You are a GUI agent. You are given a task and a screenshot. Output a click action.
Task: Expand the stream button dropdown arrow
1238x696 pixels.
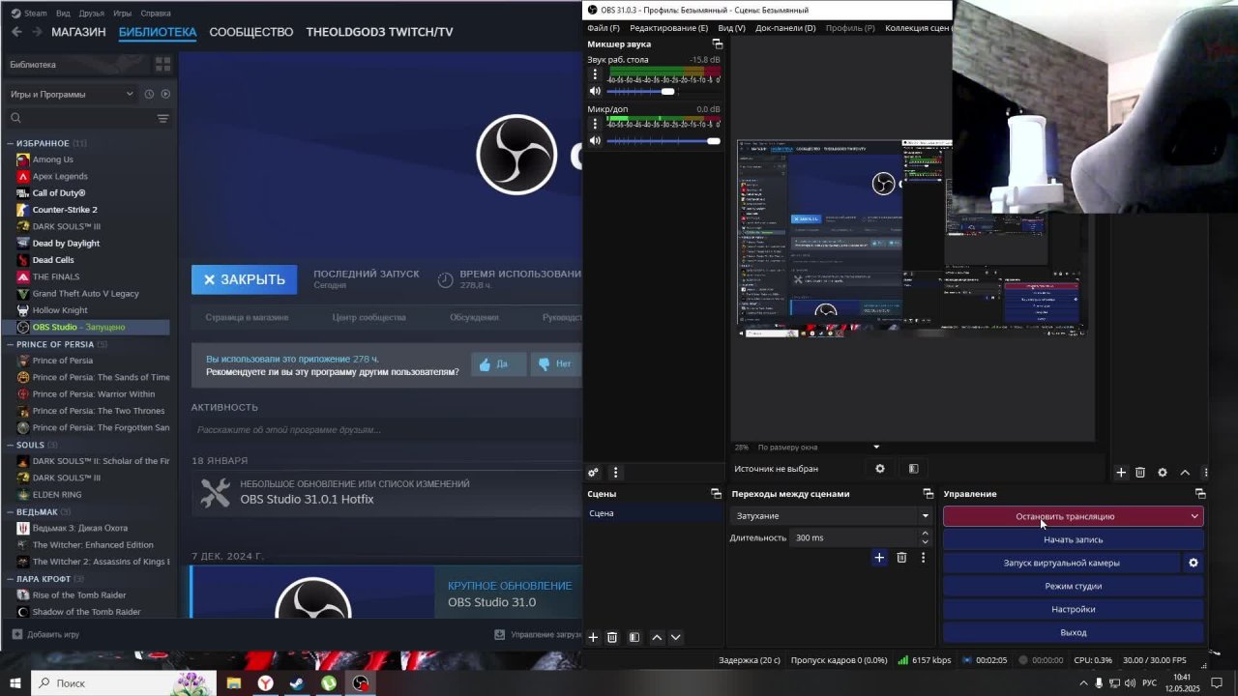pos(1194,516)
